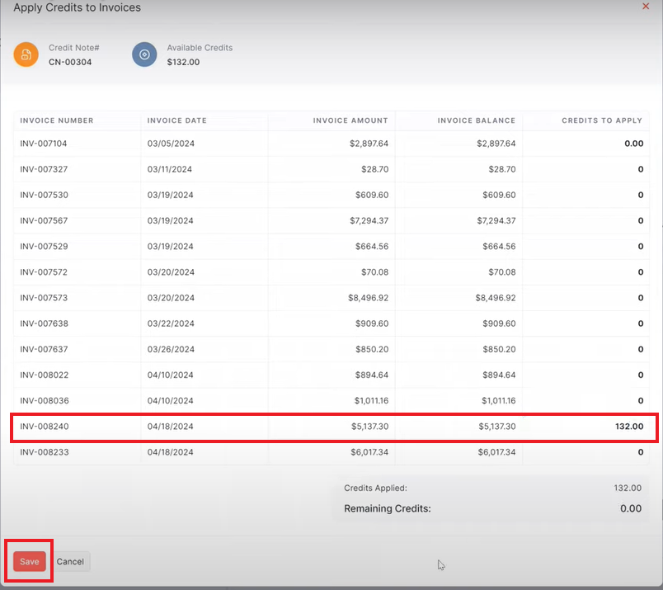
Task: Click the credit note number CN-00304
Action: pyautogui.click(x=70, y=62)
